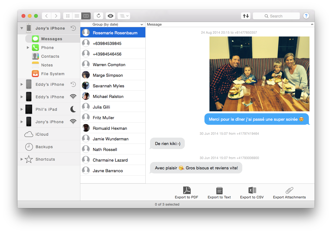Open Jamie Wunderman's conversation

tap(113, 139)
